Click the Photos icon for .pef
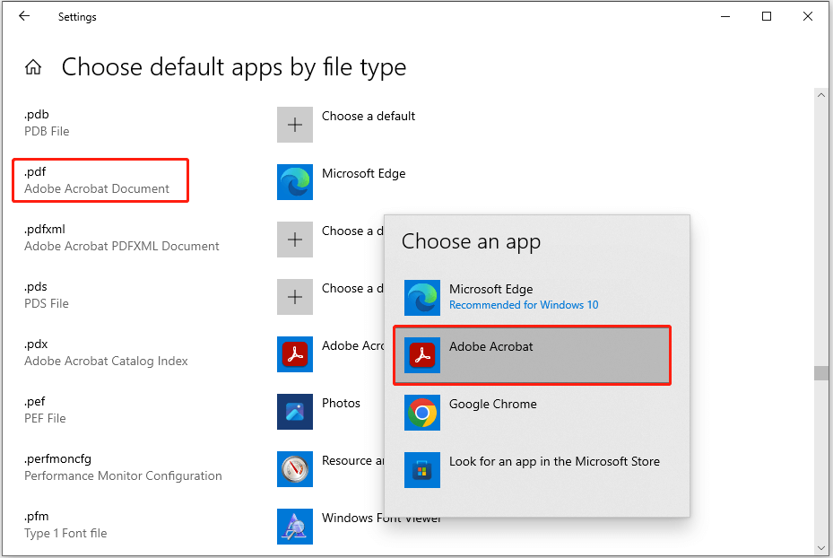 point(295,412)
